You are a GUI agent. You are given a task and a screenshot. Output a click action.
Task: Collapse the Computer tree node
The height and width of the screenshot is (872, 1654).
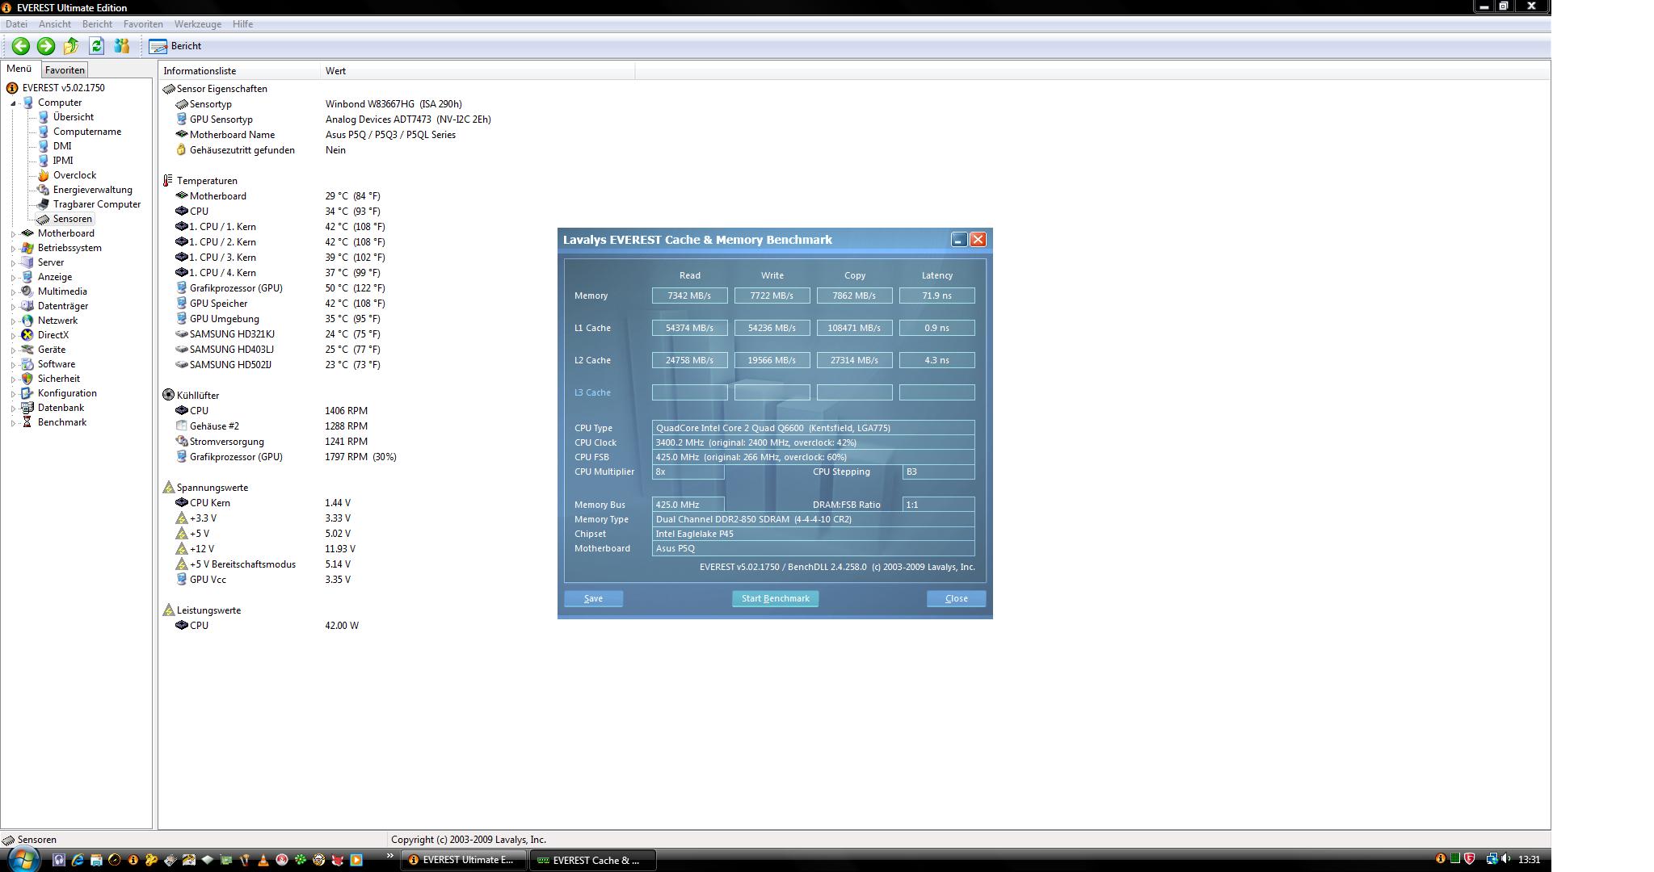(13, 103)
